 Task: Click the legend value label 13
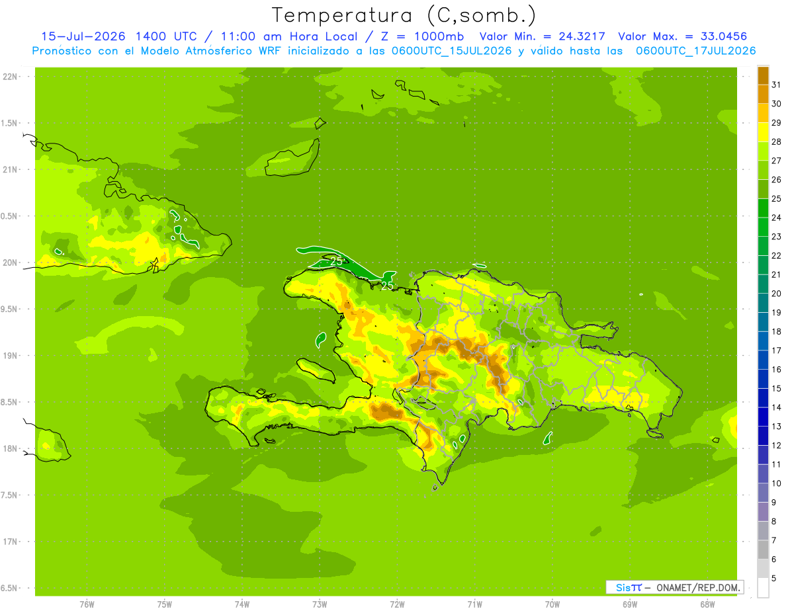tap(777, 427)
